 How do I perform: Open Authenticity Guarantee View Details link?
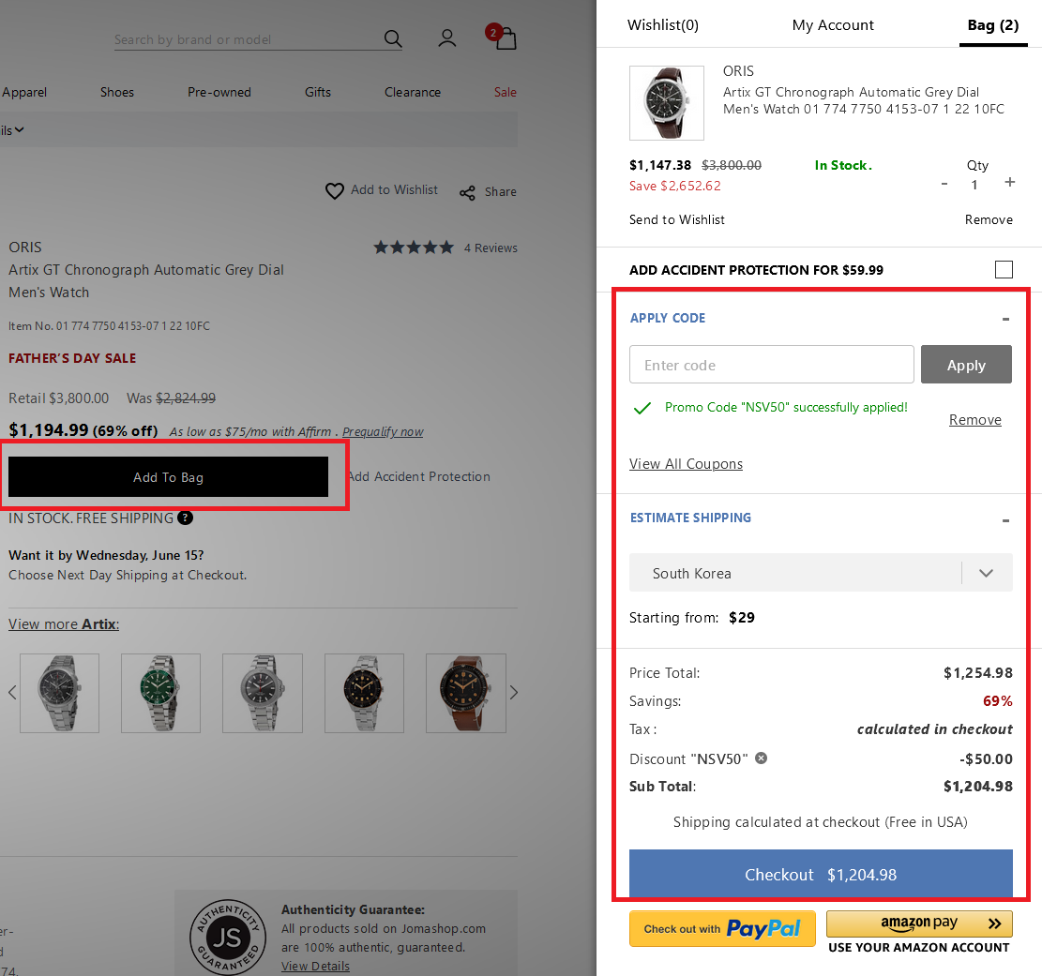[315, 966]
